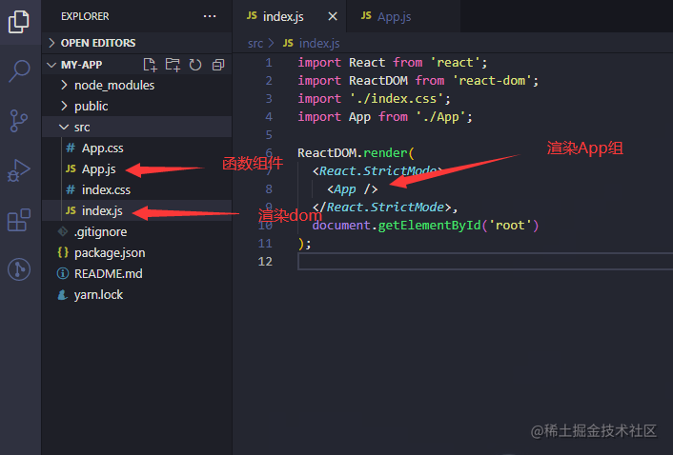This screenshot has height=455, width=673.
Task: Click the src breadcrumb segment
Action: 255,43
